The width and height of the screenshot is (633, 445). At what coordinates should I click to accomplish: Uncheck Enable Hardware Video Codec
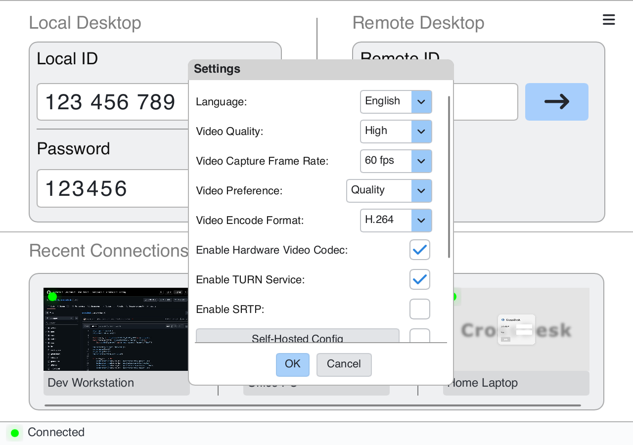pyautogui.click(x=420, y=250)
